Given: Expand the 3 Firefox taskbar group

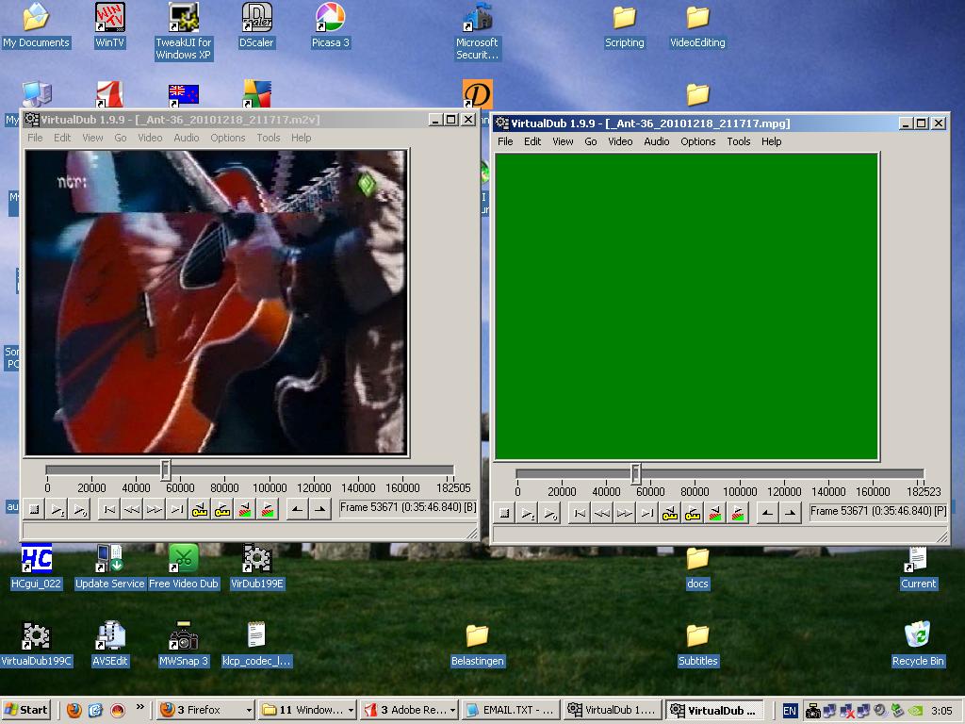Looking at the screenshot, I should (x=205, y=710).
